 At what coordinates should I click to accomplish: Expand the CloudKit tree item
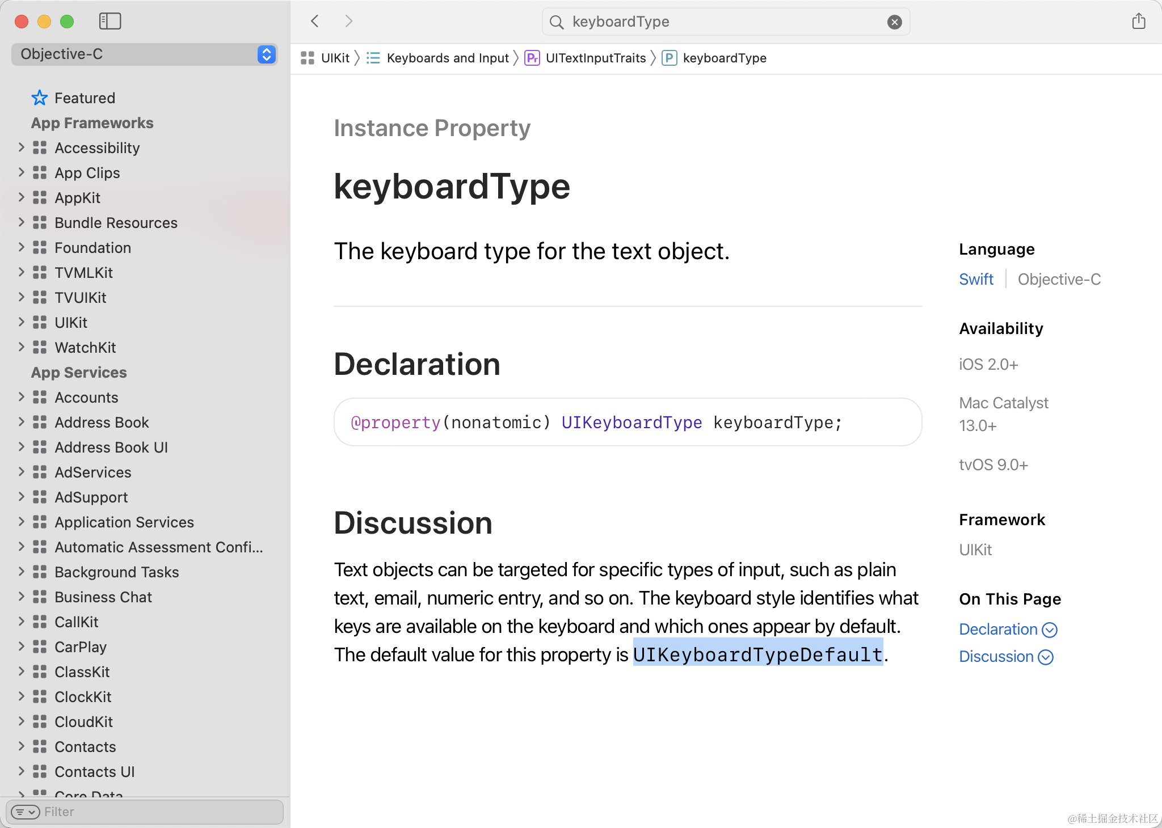click(22, 721)
